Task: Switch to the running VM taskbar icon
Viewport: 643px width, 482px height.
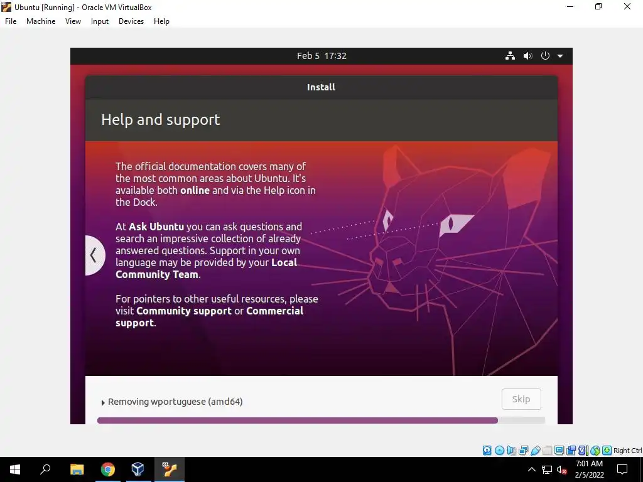Action: pos(169,469)
